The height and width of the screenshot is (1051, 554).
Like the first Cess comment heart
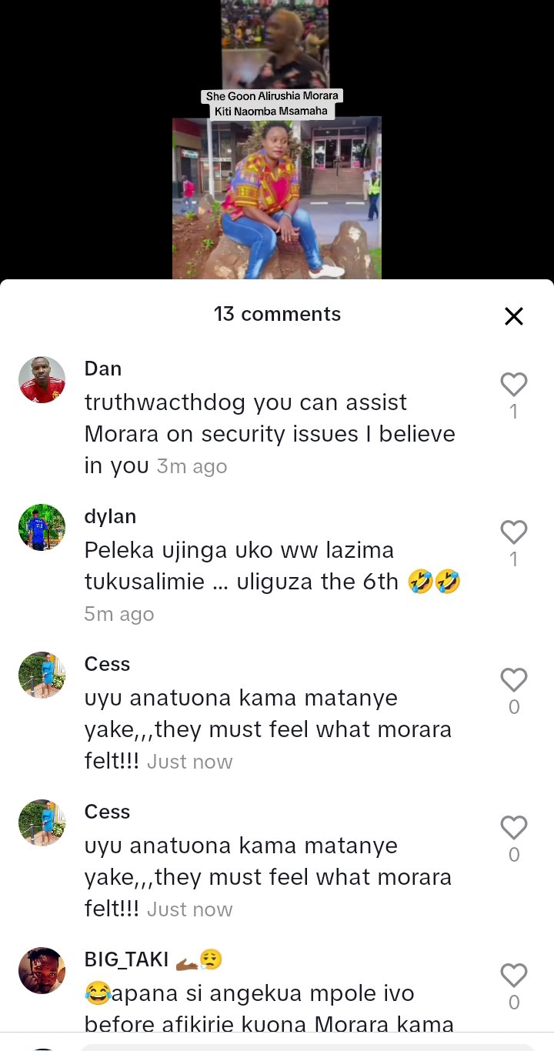click(x=513, y=679)
